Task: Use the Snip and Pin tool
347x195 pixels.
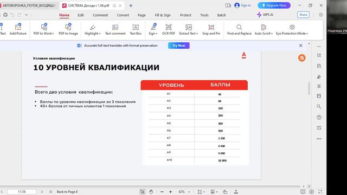Action: click(211, 29)
